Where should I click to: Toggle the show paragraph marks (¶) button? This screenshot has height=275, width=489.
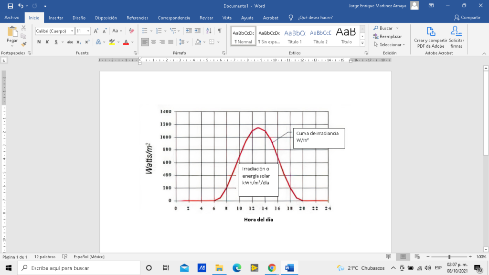click(220, 31)
